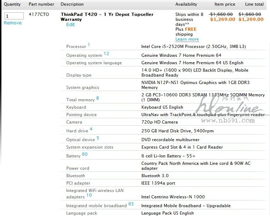Click the FREE shipping text
Screen dimensions: 270x216
pyautogui.click(x=191, y=29)
